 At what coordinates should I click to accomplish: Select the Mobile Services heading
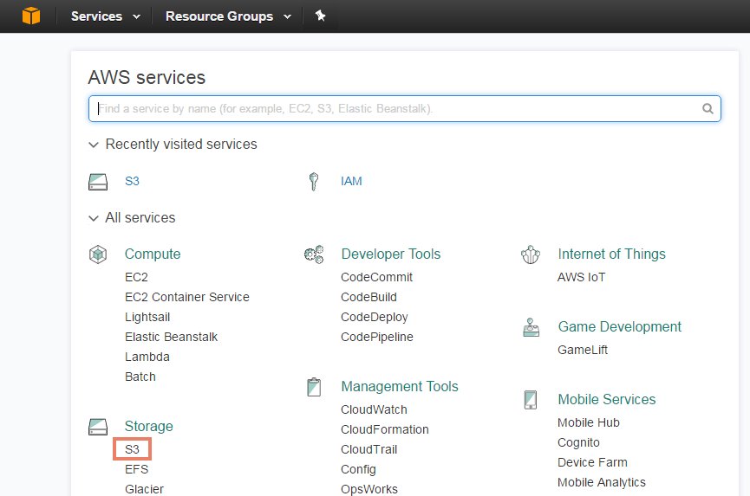point(607,400)
